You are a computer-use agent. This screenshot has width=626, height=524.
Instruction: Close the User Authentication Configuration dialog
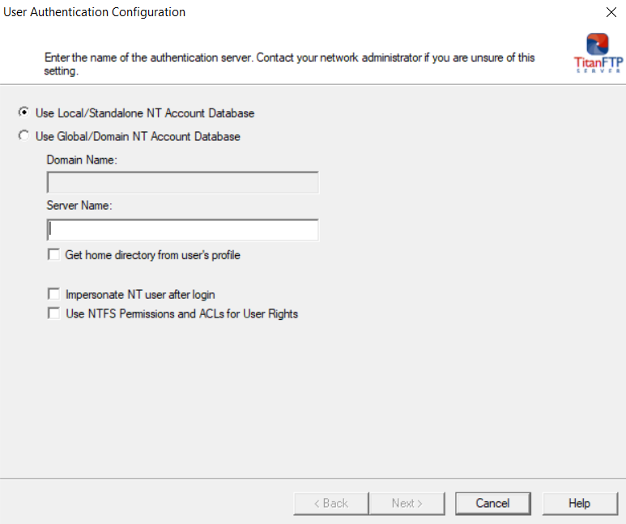(x=611, y=12)
